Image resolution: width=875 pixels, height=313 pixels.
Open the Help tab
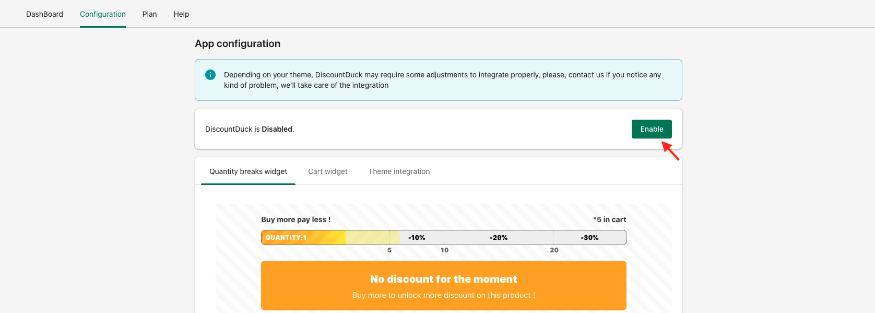coord(181,14)
